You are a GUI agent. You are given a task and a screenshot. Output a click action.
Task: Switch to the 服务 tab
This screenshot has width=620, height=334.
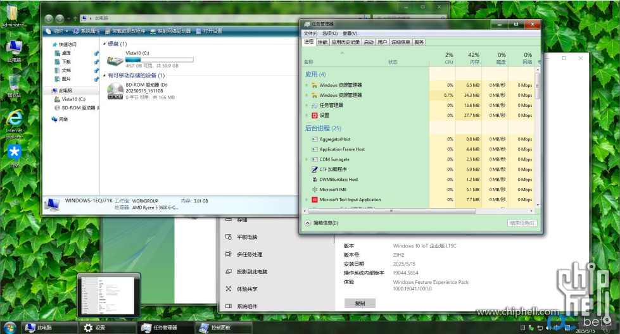pos(419,42)
